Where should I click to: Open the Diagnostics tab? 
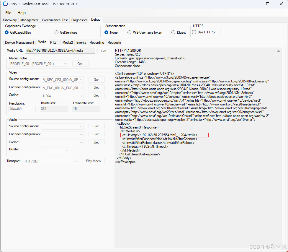[79, 20]
